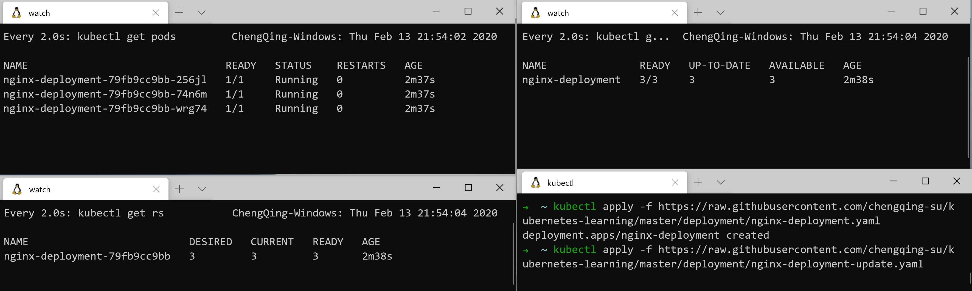Click the penguin icon on the kubectl tab
Image resolution: width=972 pixels, height=291 pixels.
pyautogui.click(x=535, y=183)
